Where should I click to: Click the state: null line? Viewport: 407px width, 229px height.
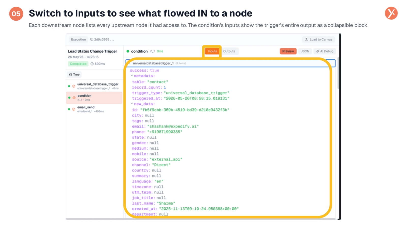144,137
